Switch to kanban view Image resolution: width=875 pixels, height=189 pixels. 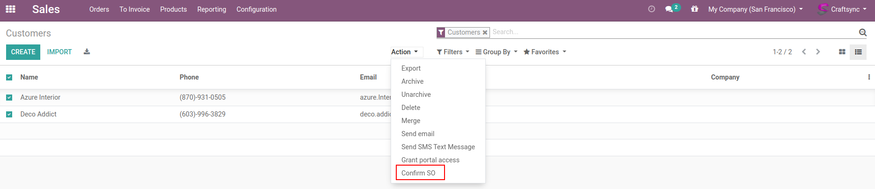(x=842, y=52)
